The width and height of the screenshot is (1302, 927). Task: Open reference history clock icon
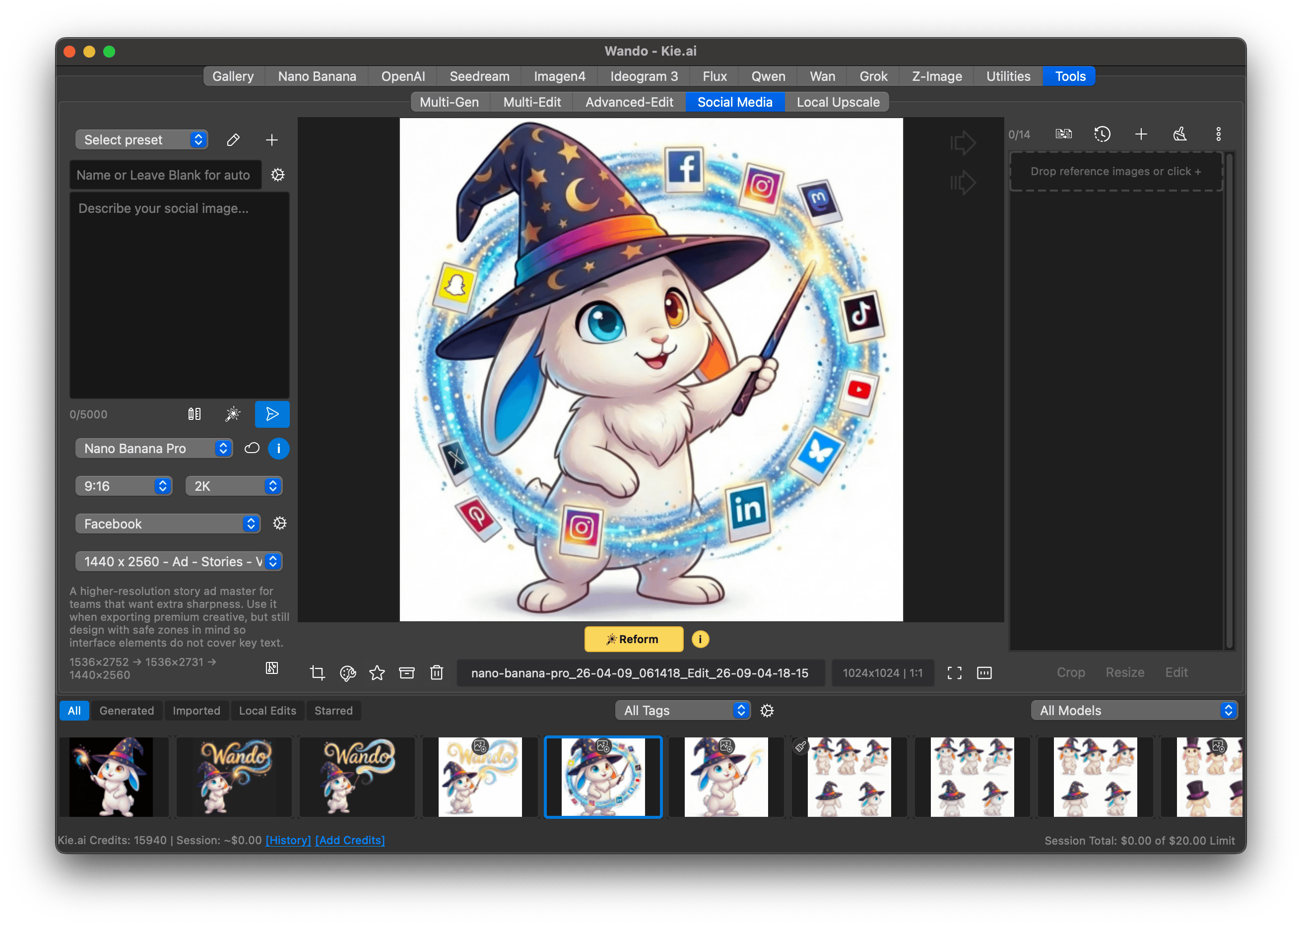tap(1102, 134)
